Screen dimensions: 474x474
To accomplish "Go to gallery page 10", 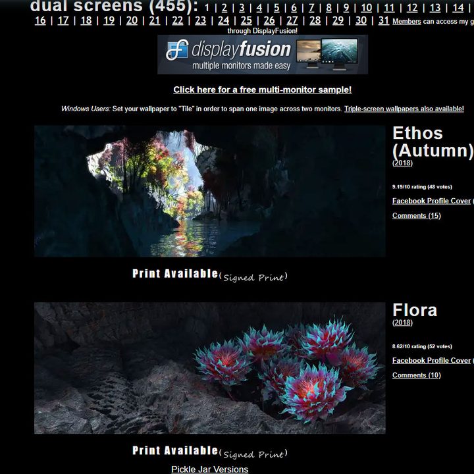I will (367, 8).
